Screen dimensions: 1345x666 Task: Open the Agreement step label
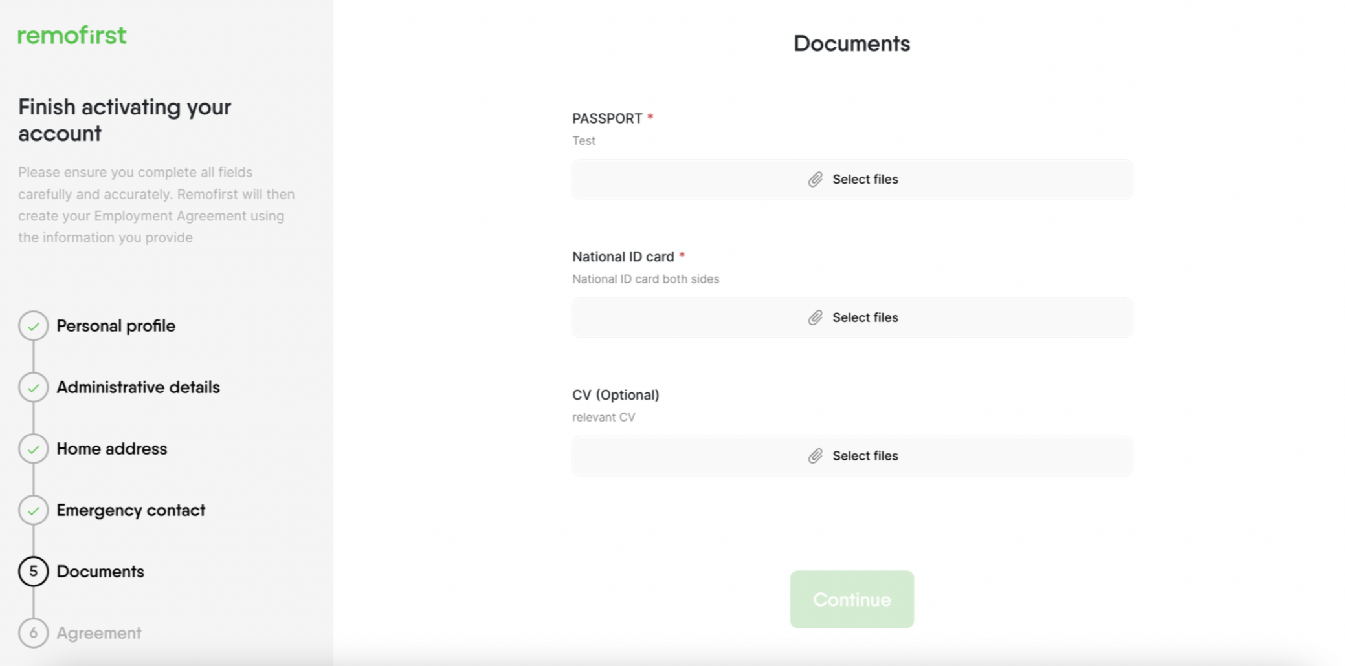click(99, 633)
